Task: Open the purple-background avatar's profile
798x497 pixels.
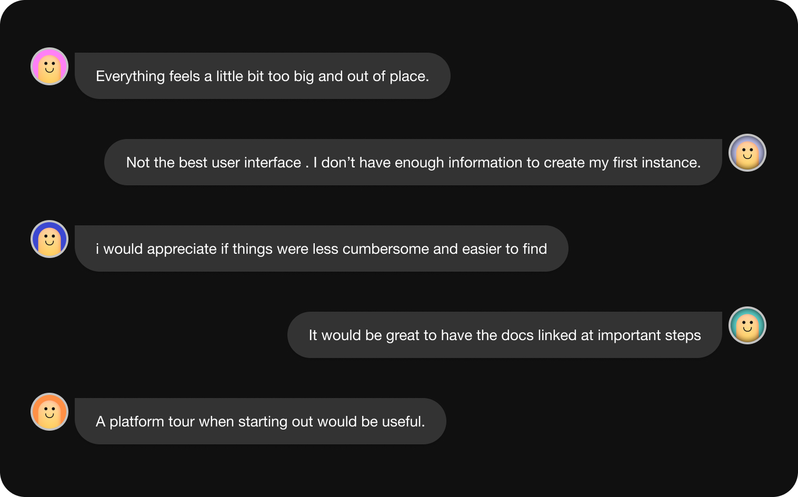Action: coord(747,153)
